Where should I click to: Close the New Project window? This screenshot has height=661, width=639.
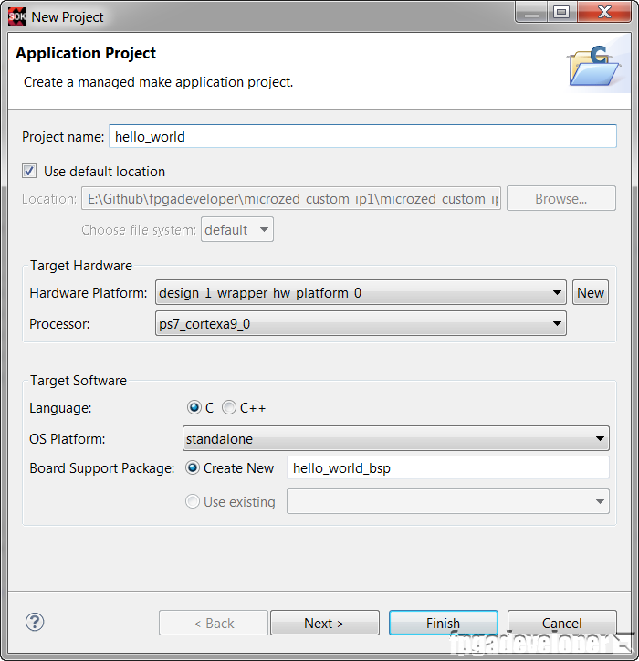604,12
